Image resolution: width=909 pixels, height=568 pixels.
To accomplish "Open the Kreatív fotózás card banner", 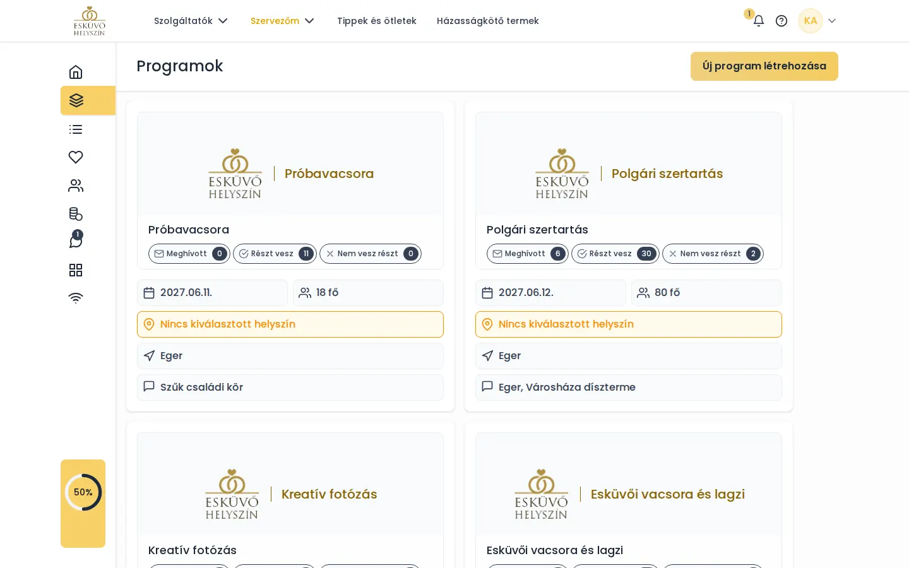I will pyautogui.click(x=290, y=484).
